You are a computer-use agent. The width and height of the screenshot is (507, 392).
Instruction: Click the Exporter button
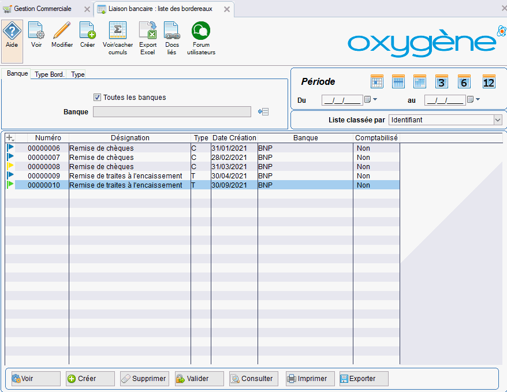(364, 378)
